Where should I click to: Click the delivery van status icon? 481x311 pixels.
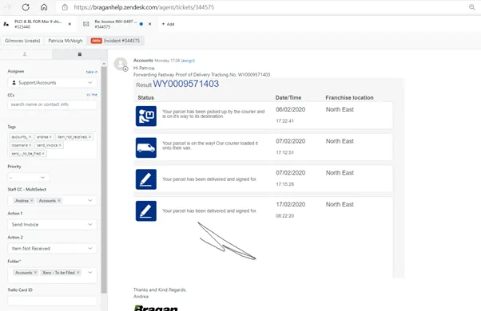(x=146, y=148)
